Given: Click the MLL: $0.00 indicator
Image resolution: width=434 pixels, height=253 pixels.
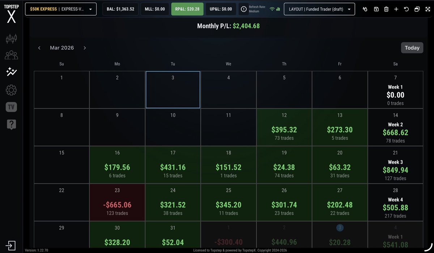Looking at the screenshot, I should 155,9.
